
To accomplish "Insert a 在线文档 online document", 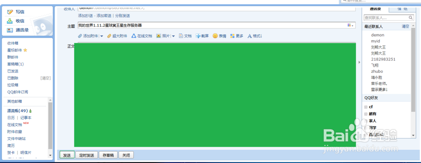I will (x=142, y=36).
